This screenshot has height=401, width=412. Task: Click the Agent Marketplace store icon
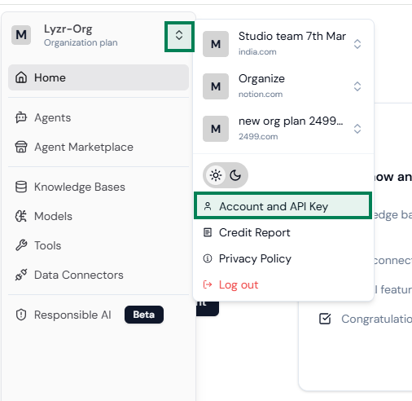(21, 147)
